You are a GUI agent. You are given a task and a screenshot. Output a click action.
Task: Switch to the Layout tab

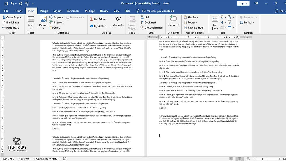pos(57,11)
